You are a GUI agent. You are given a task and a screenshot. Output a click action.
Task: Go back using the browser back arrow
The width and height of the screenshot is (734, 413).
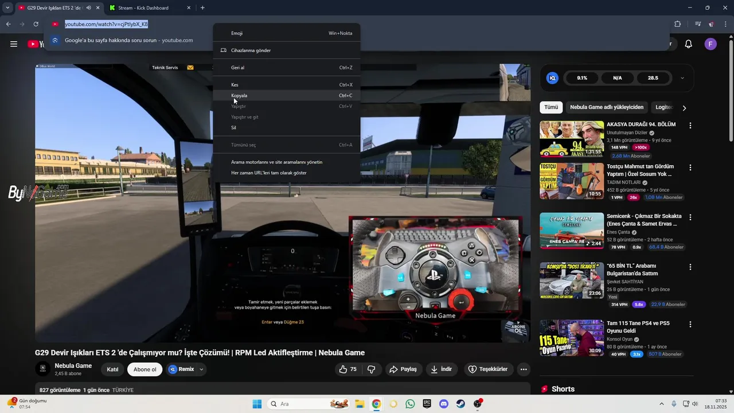9,24
